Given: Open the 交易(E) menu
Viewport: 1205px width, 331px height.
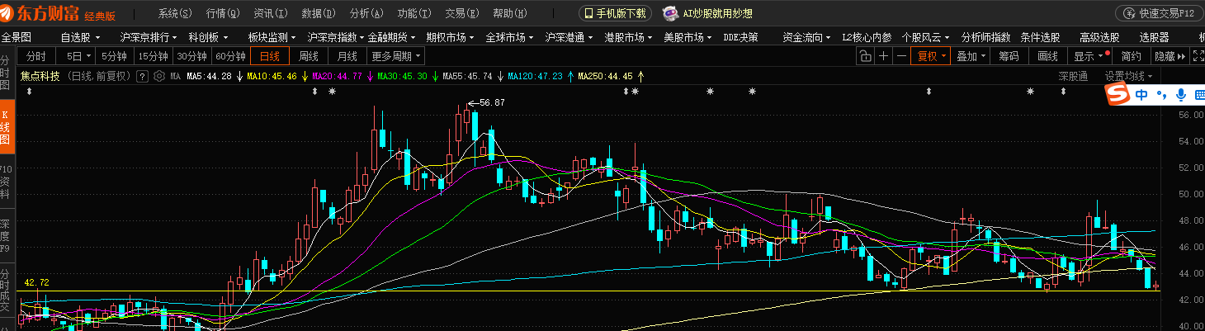Looking at the screenshot, I should (x=462, y=14).
